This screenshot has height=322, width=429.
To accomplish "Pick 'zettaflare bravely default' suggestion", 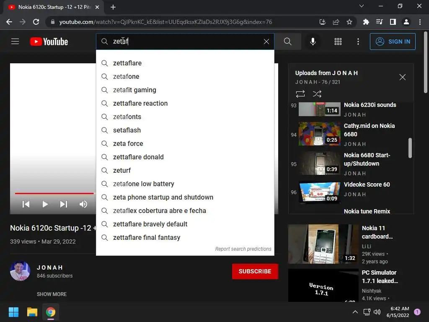I will 185,224.
